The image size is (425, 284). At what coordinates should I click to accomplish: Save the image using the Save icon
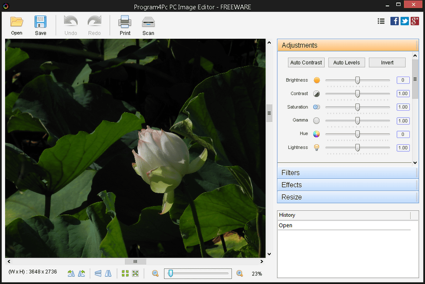pyautogui.click(x=40, y=22)
